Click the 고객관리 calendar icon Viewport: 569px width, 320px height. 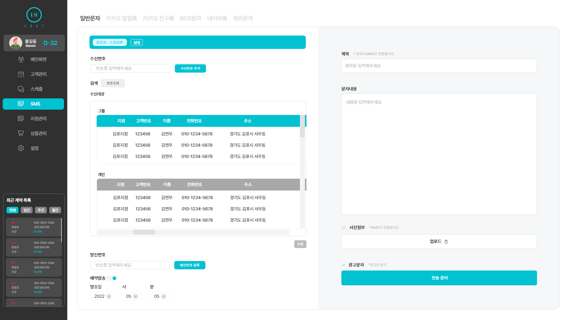21,74
